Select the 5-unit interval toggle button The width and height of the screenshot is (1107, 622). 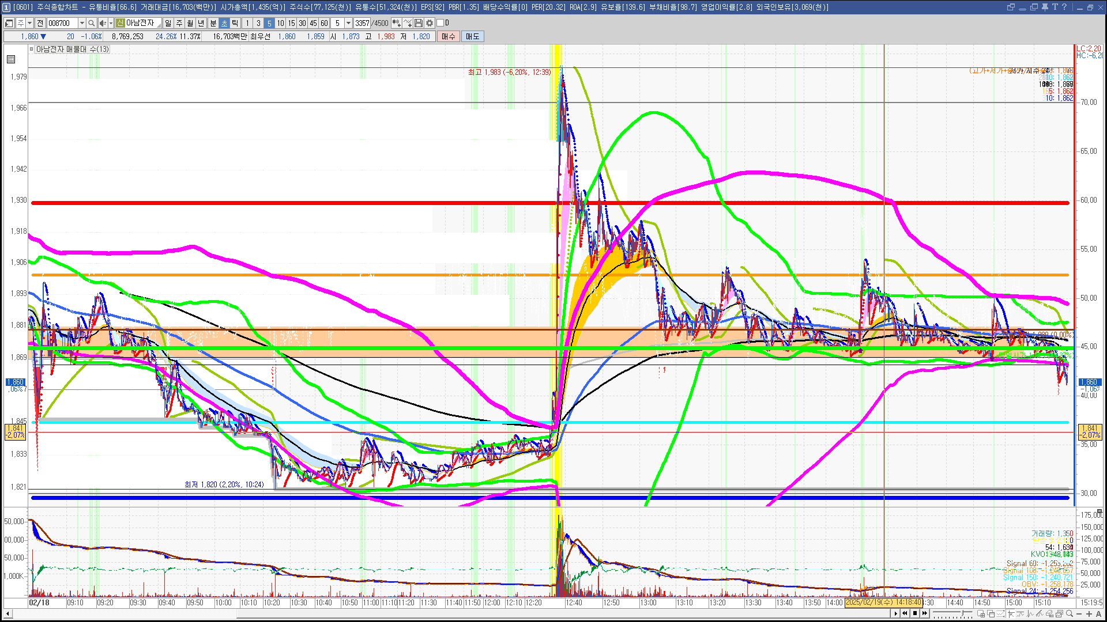click(269, 23)
